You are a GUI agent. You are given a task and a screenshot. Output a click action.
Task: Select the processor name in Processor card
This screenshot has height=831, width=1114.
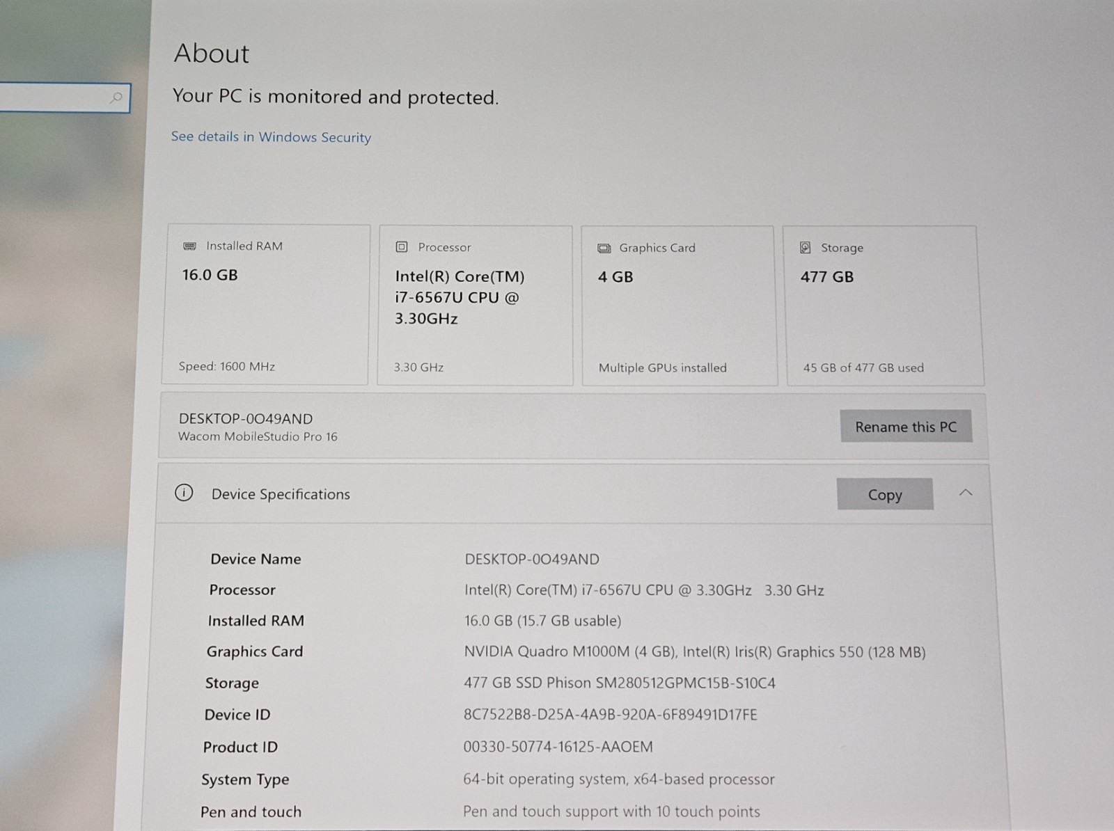point(460,297)
